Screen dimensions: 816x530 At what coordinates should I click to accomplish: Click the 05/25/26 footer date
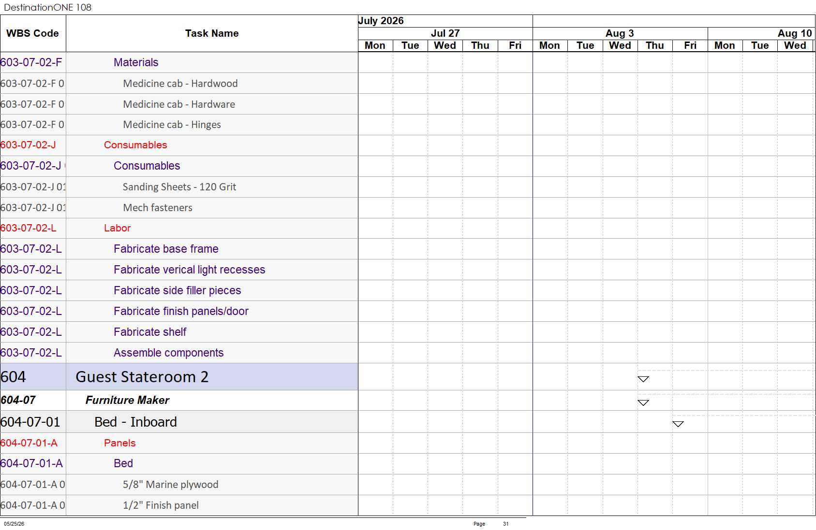(x=14, y=524)
